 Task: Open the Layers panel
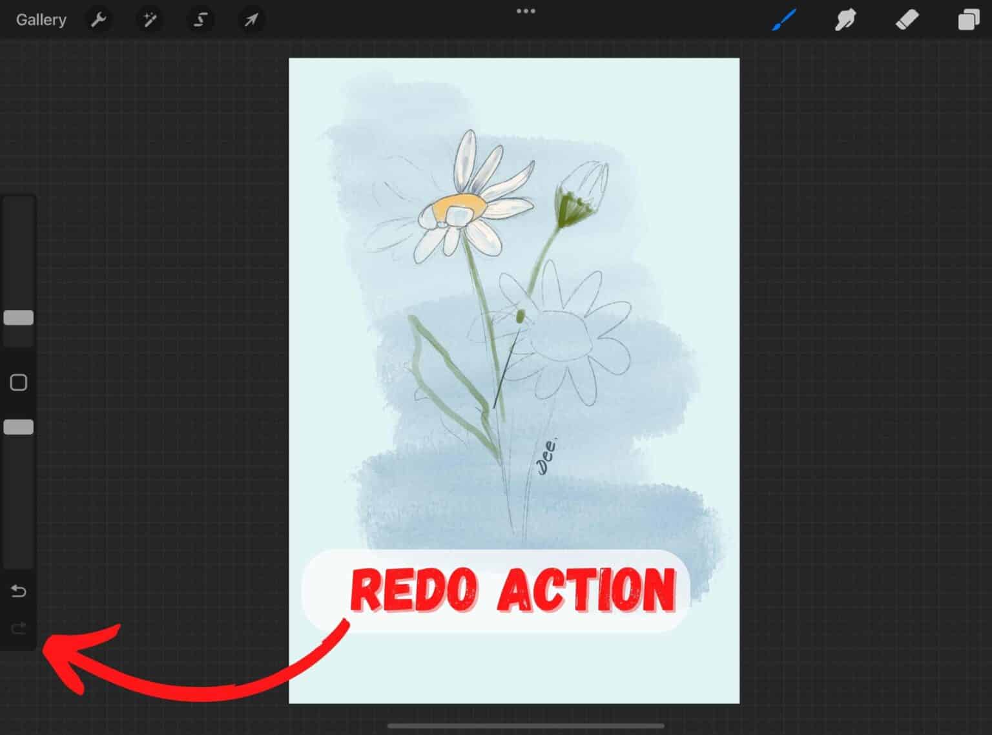[968, 19]
